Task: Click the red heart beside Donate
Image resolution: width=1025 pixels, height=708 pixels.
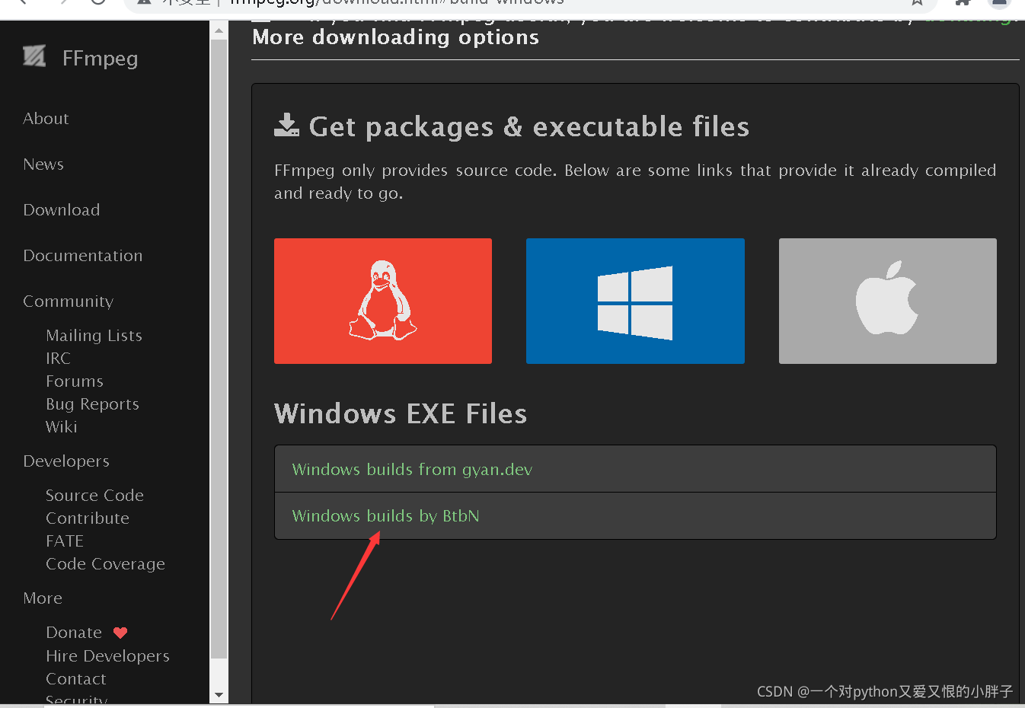Action: pyautogui.click(x=120, y=633)
